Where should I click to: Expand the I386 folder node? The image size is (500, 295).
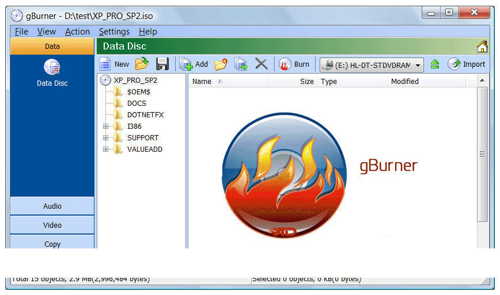105,127
